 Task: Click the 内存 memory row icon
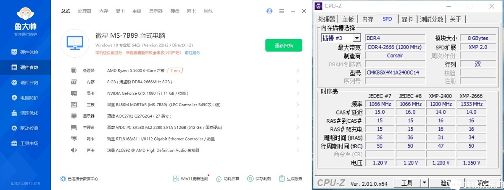tap(74, 82)
